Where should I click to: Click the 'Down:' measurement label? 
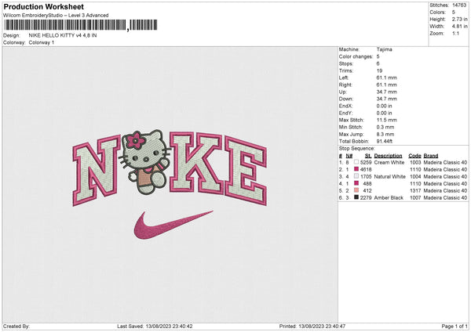(x=346, y=99)
